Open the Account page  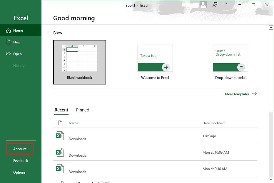coord(20,149)
